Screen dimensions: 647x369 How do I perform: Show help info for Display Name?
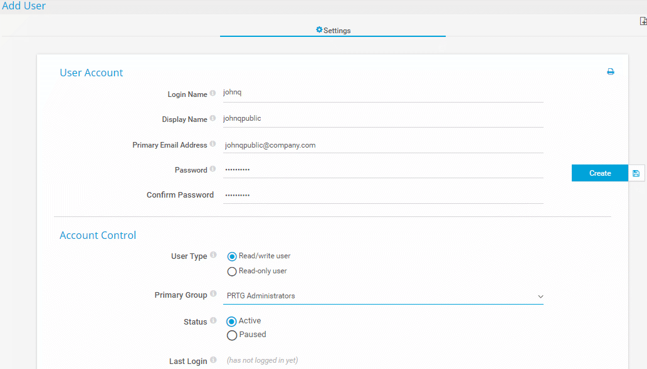point(213,118)
